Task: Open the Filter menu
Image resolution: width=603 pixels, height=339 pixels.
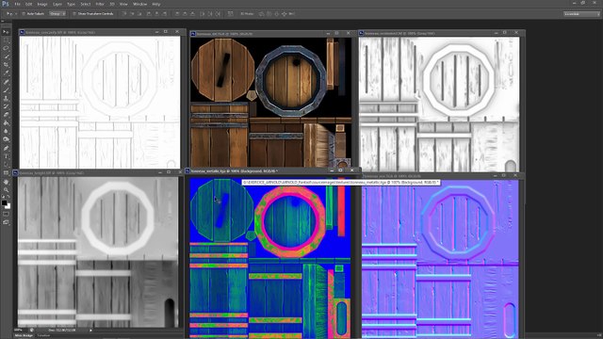Action: tap(100, 4)
